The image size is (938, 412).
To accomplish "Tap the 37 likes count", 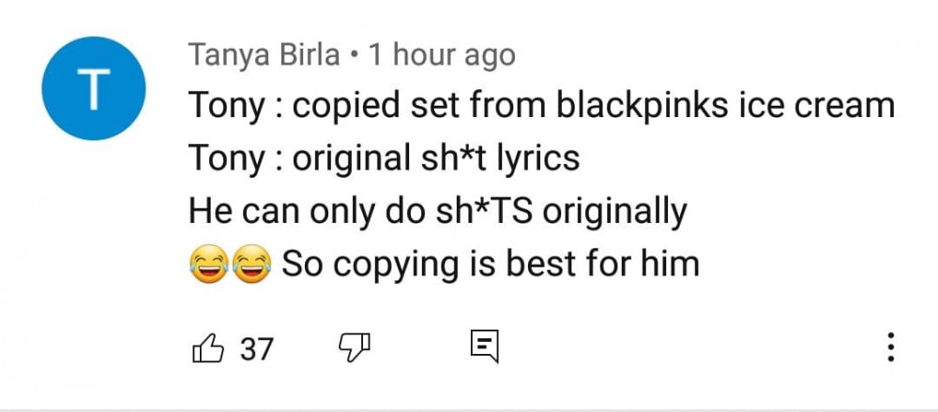I will click(x=257, y=348).
